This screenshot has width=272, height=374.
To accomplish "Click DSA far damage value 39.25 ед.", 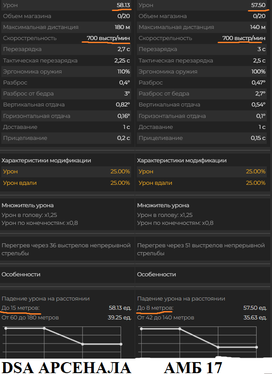I will (119, 318).
